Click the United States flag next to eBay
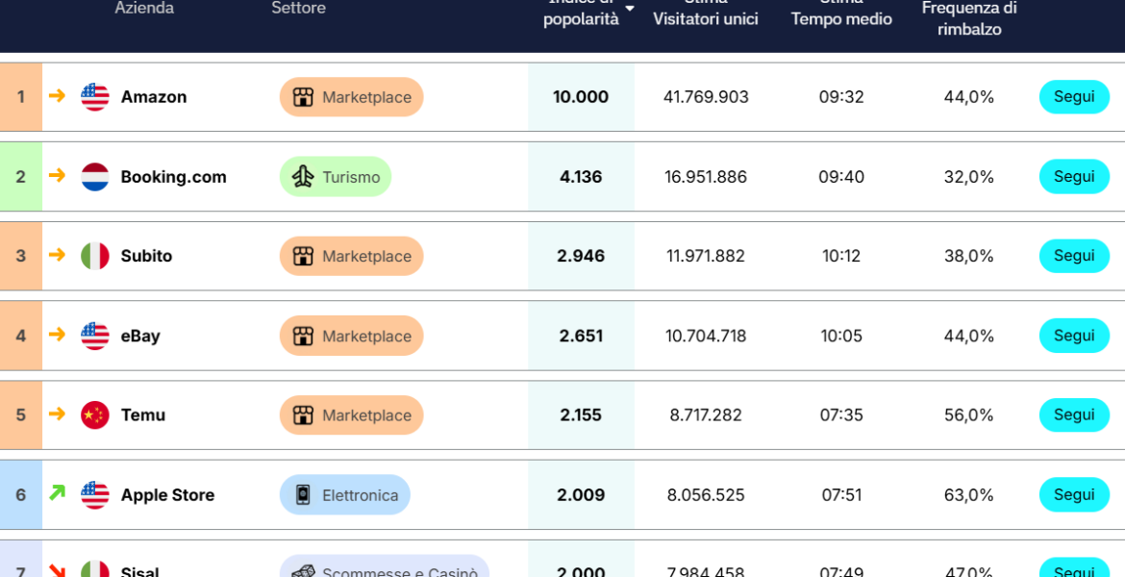The height and width of the screenshot is (577, 1125). tap(94, 336)
